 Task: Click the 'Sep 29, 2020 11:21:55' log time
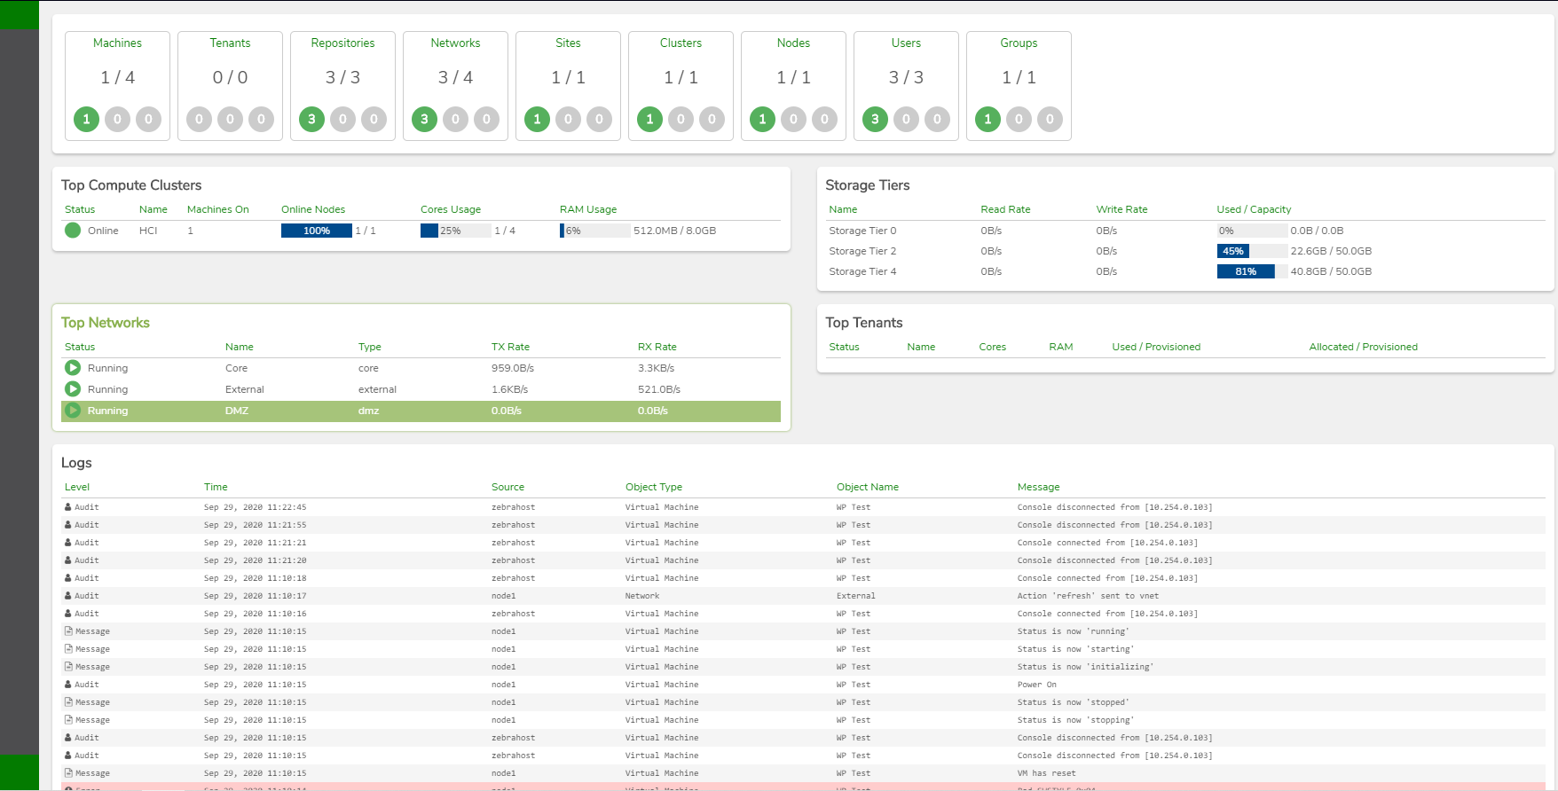click(x=255, y=525)
